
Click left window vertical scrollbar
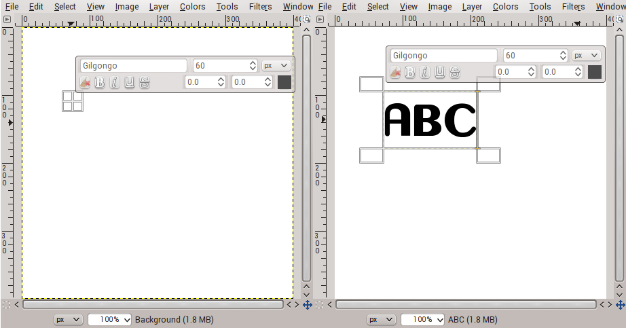[306, 158]
